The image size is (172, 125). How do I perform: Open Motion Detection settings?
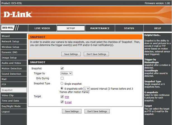[x=14, y=68]
